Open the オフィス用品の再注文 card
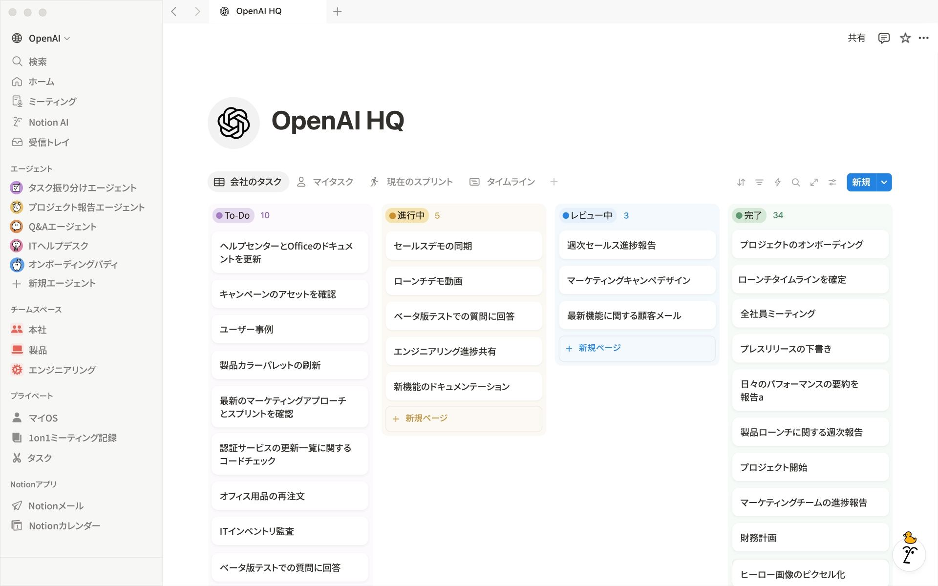The image size is (938, 586). coord(290,496)
